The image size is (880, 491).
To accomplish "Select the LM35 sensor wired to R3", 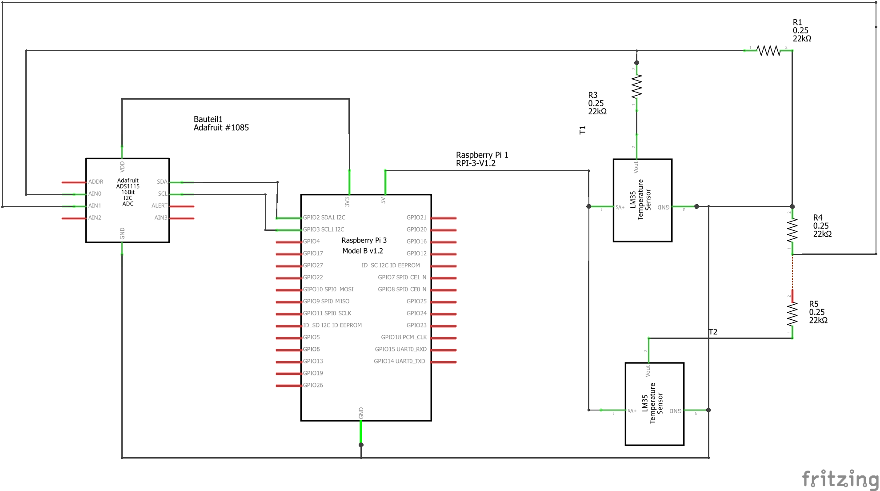I will click(x=643, y=200).
